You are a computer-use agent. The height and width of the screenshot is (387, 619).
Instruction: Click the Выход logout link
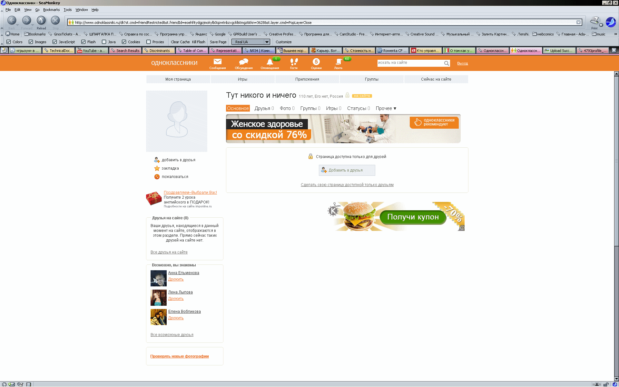click(462, 63)
